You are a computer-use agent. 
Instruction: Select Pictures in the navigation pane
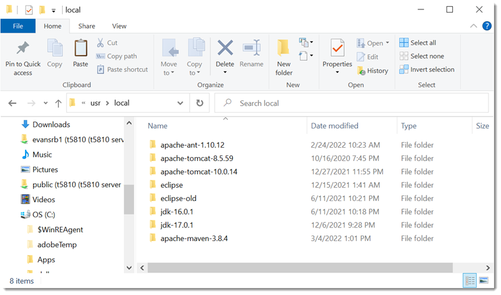coord(39,169)
